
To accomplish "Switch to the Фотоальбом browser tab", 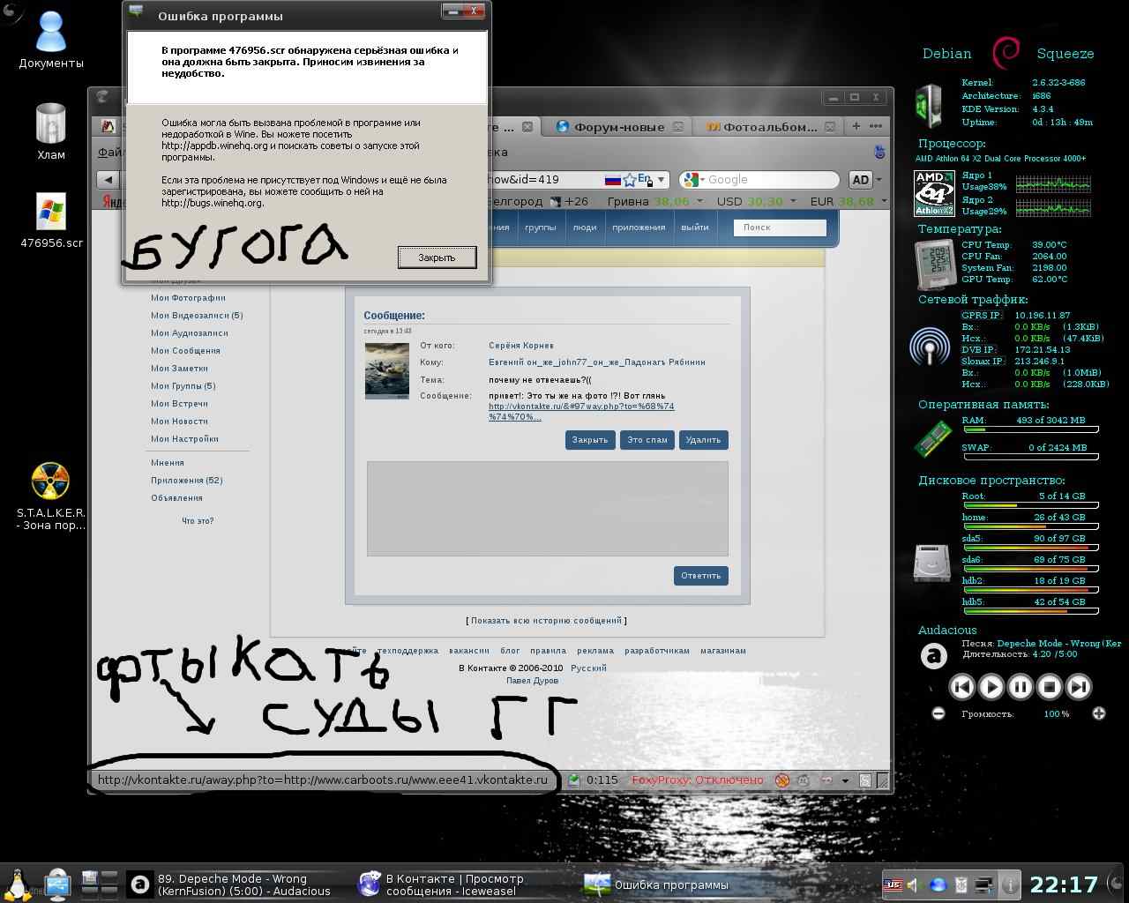I will click(761, 127).
